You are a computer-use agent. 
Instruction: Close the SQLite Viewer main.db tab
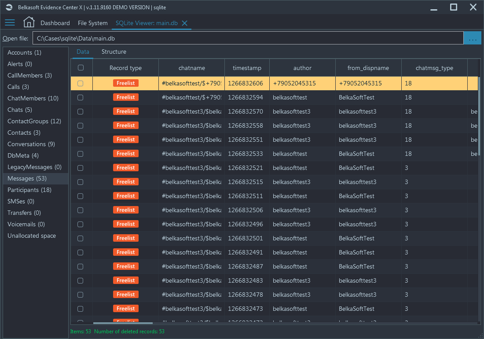tap(185, 23)
